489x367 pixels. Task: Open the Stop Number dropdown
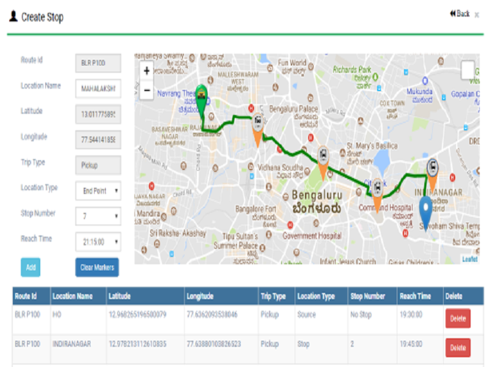coord(98,216)
